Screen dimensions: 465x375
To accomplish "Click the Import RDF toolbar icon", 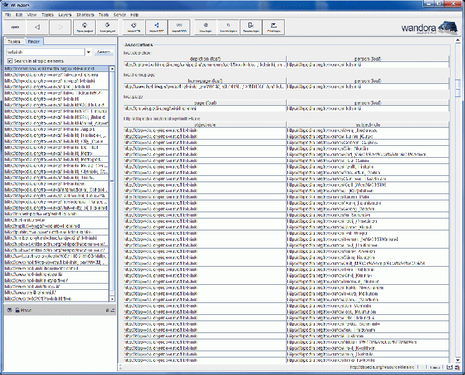I will tap(156, 27).
